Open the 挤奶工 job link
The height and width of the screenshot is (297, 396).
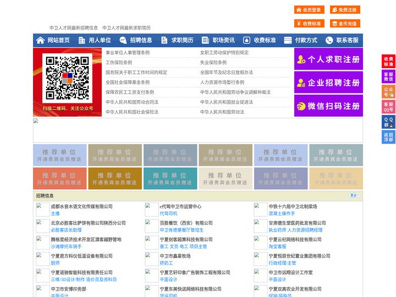[166, 263]
